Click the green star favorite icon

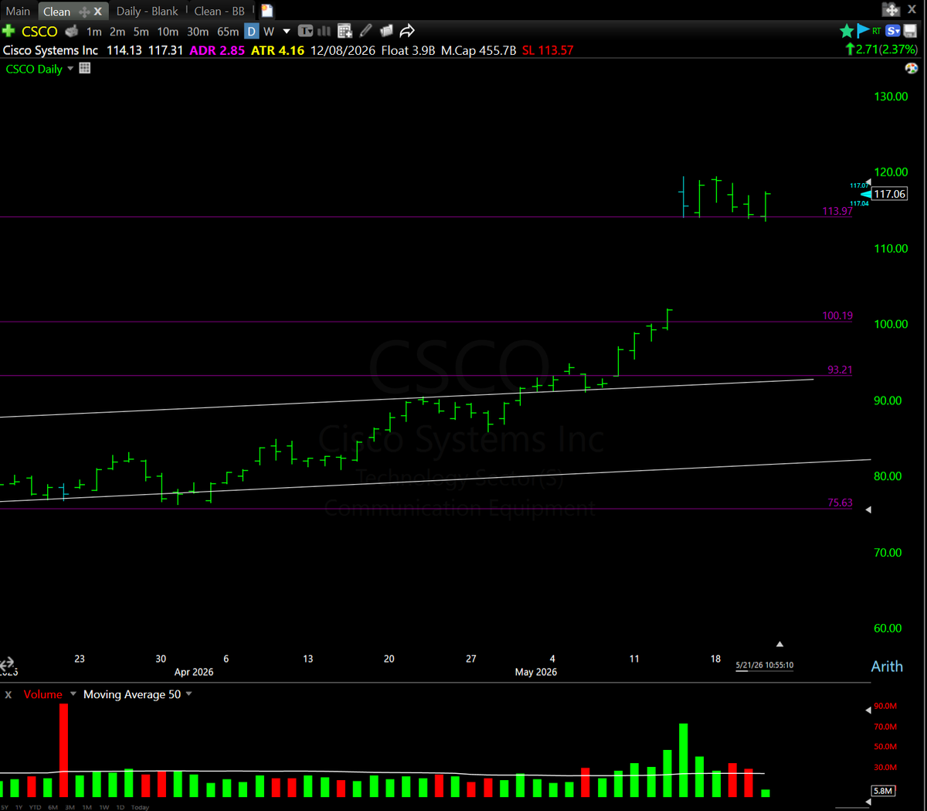point(847,31)
